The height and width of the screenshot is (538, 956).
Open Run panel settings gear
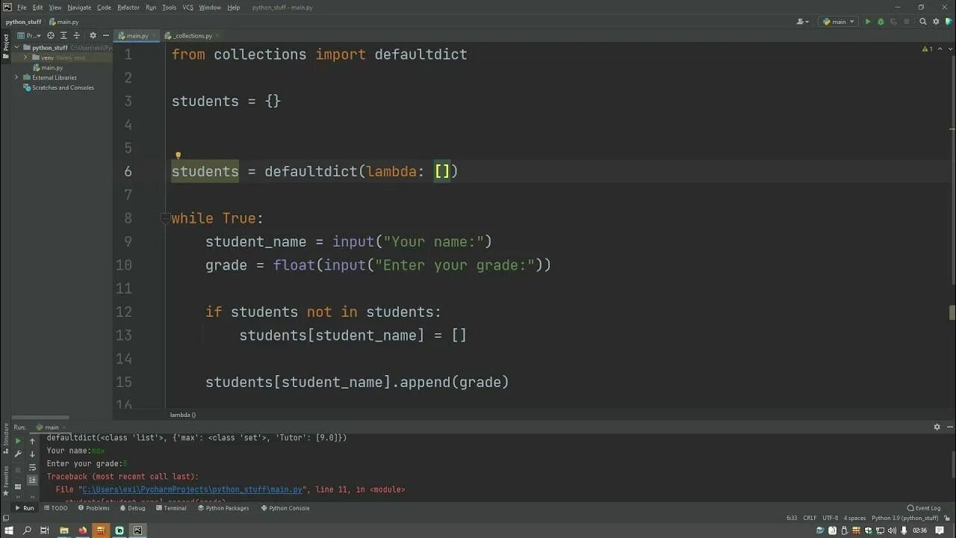[x=937, y=427]
